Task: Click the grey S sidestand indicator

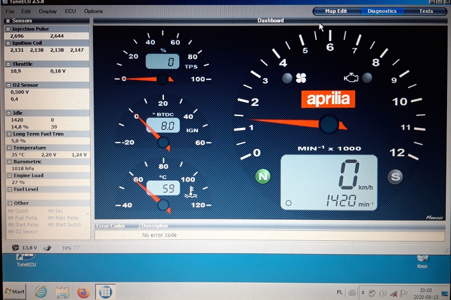Action: point(395,177)
